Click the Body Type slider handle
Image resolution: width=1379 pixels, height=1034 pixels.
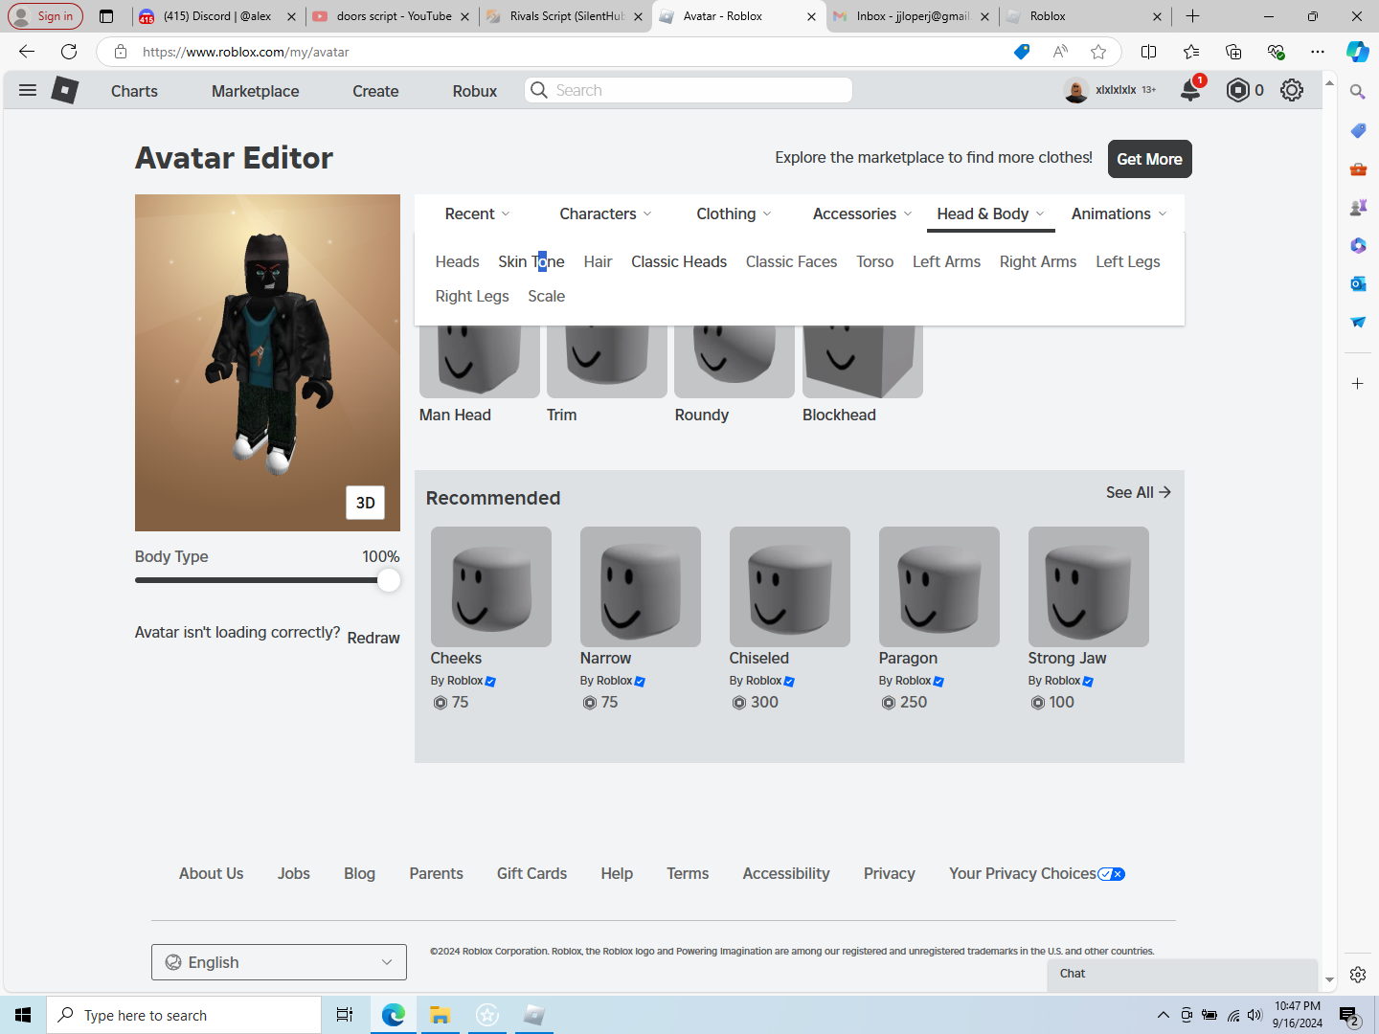[388, 580]
